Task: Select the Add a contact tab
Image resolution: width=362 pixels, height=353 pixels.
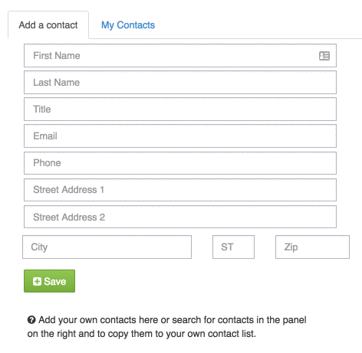Action: pyautogui.click(x=48, y=25)
